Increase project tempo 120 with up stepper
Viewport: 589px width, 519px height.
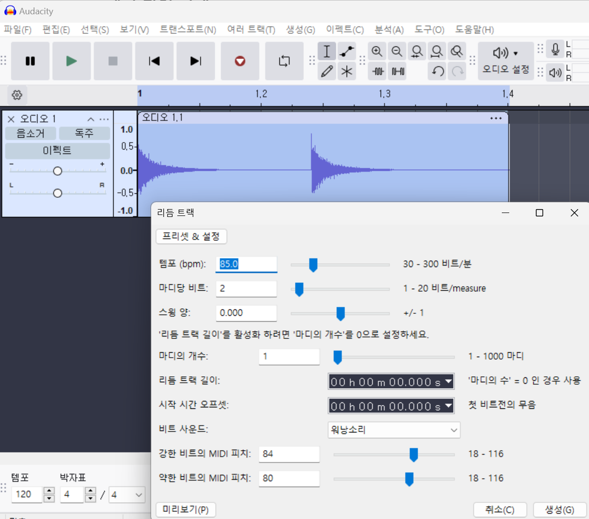click(x=49, y=490)
